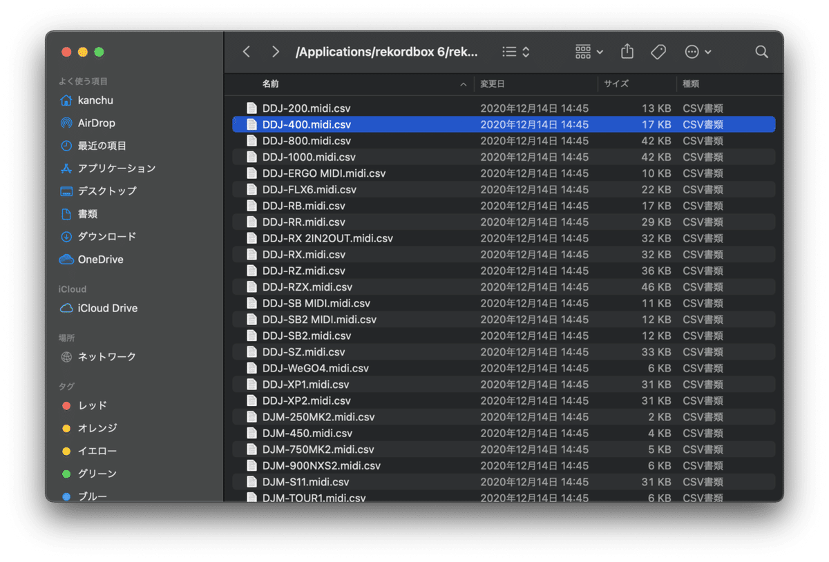Click the 2 KB size of DJM-250MK2

tap(659, 416)
